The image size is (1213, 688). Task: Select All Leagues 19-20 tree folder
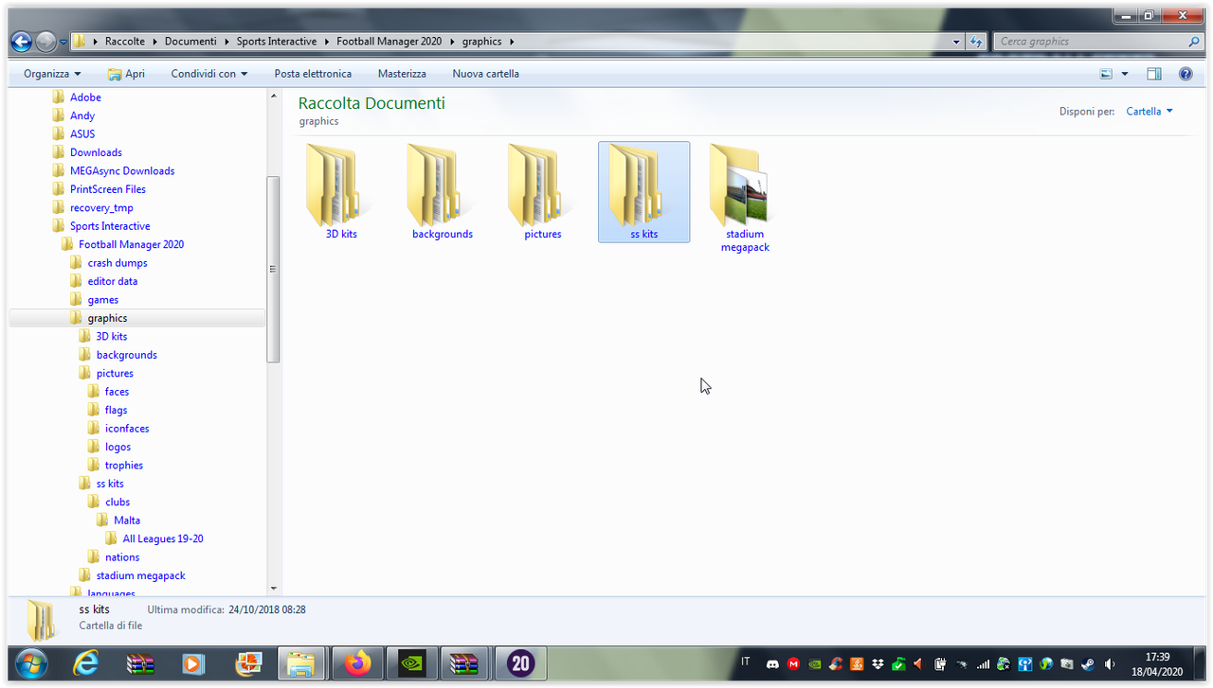click(162, 539)
